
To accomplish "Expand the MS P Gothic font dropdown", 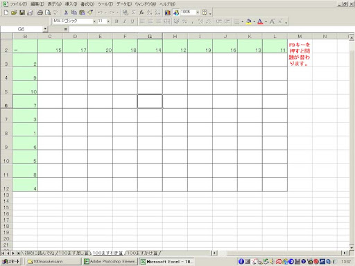I will [94, 21].
